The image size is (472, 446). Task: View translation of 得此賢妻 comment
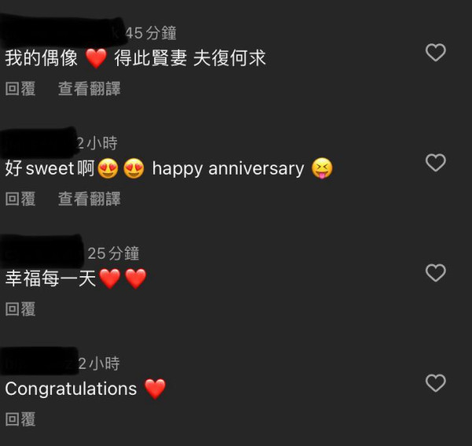pyautogui.click(x=89, y=89)
